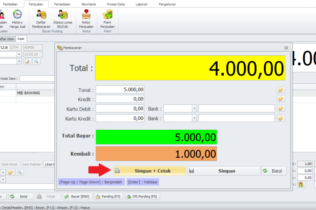Expand dropdown left of lower note icon

3,172
